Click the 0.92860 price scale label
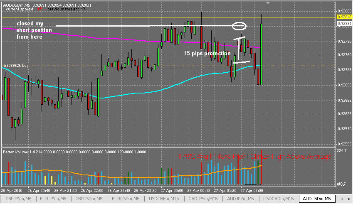 coord(345,11)
